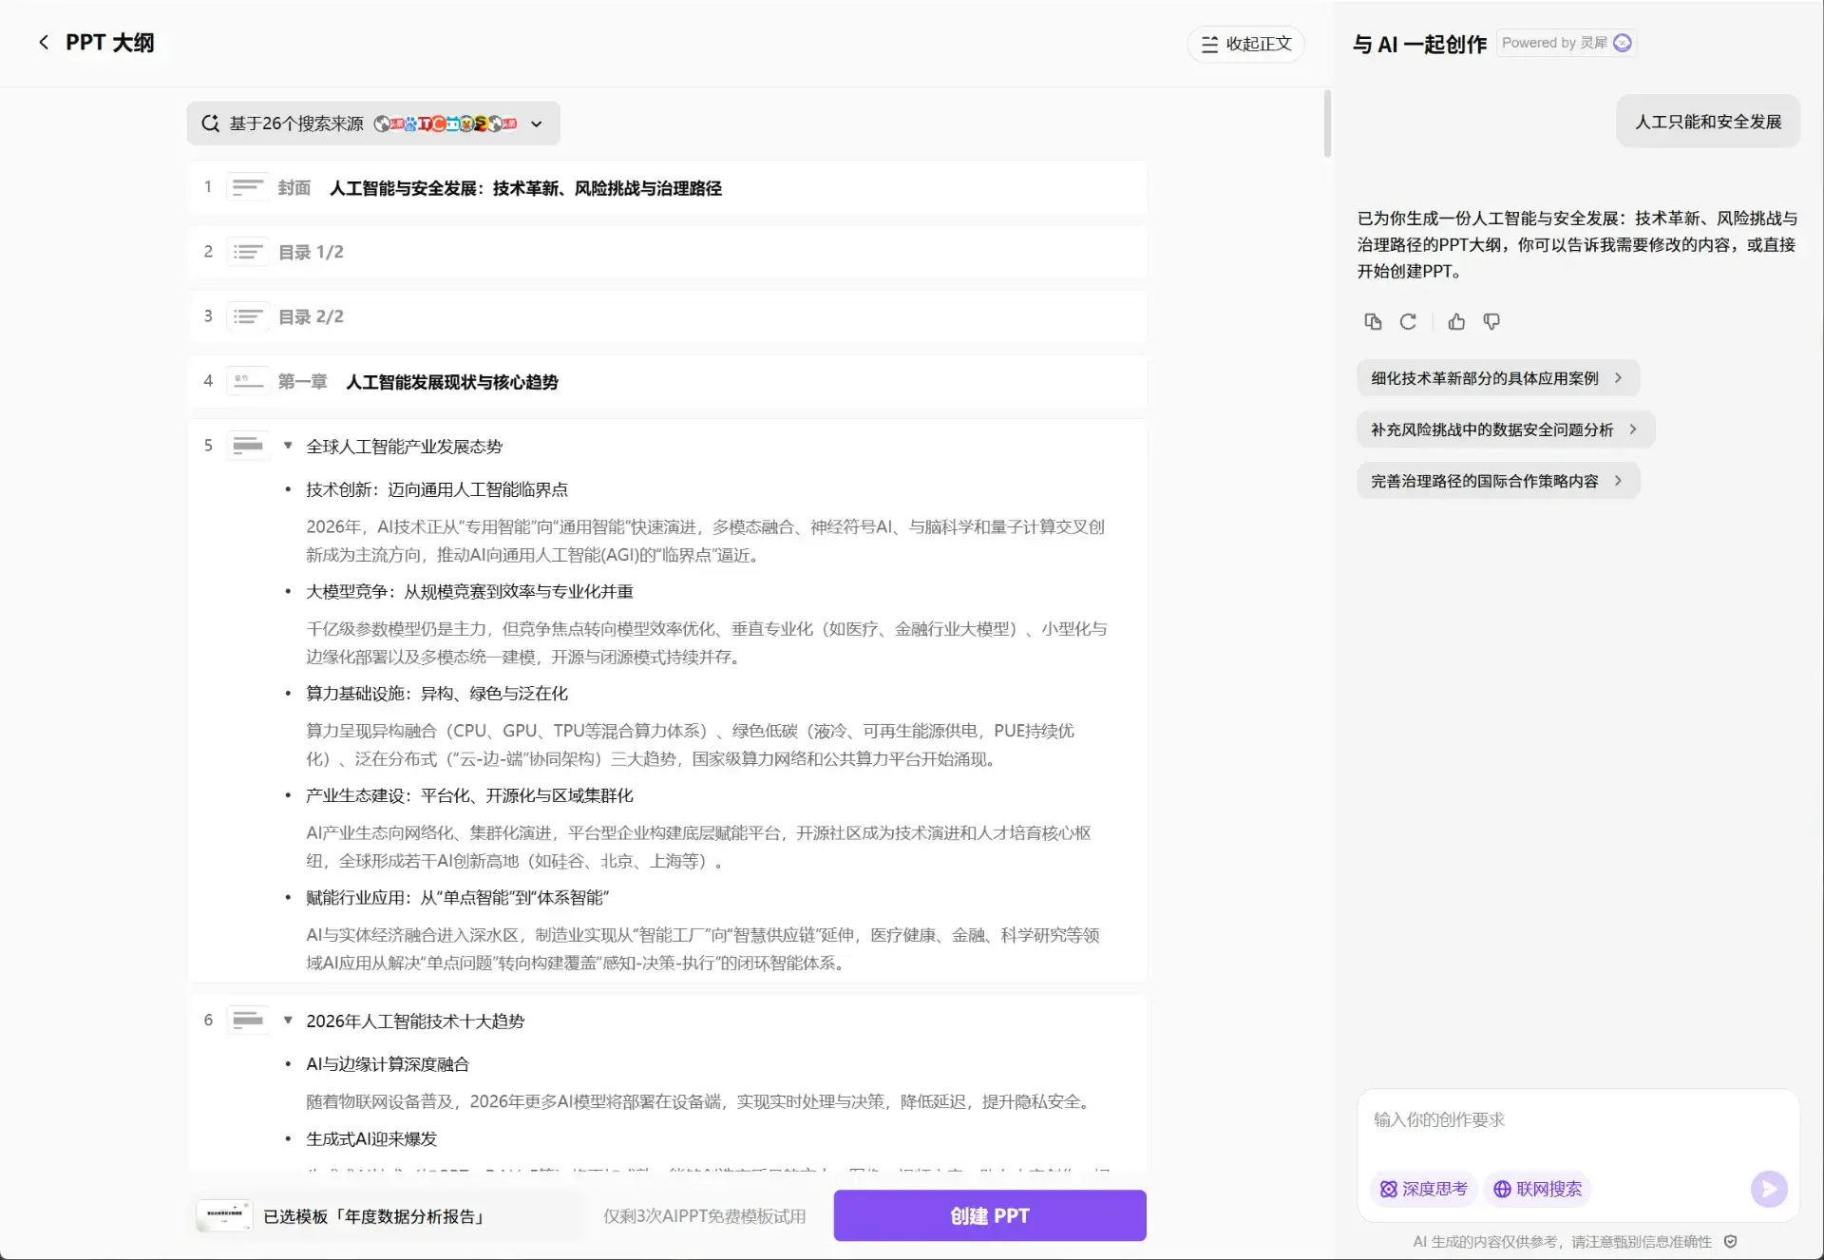This screenshot has height=1260, width=1824.
Task: Click the thumbs-up icon
Action: point(1456,322)
